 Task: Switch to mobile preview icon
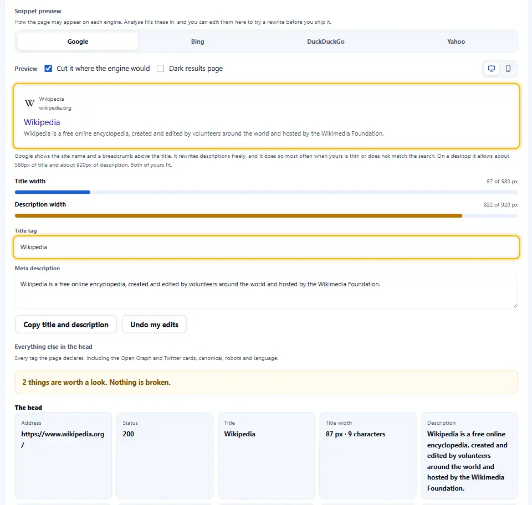point(508,69)
